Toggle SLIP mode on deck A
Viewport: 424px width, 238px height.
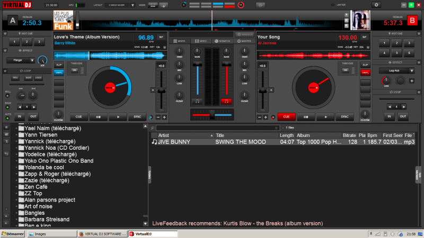[59, 65]
